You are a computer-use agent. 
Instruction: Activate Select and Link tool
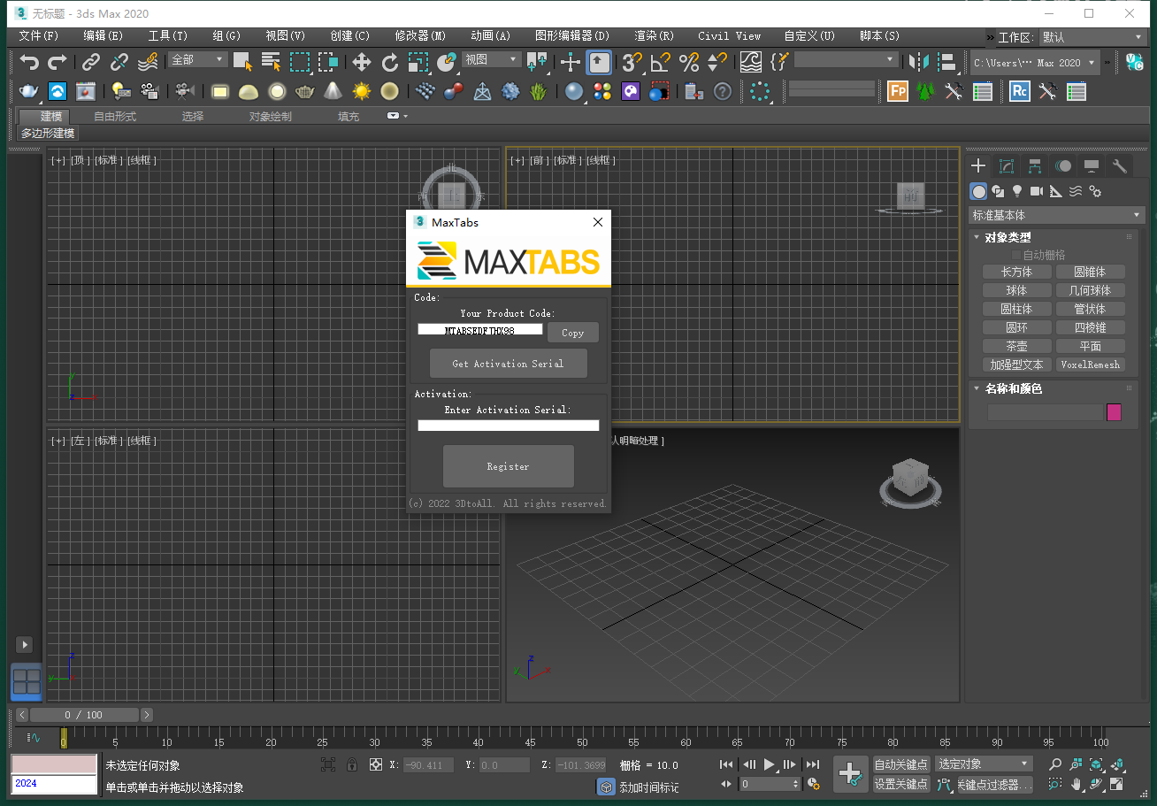coord(91,62)
